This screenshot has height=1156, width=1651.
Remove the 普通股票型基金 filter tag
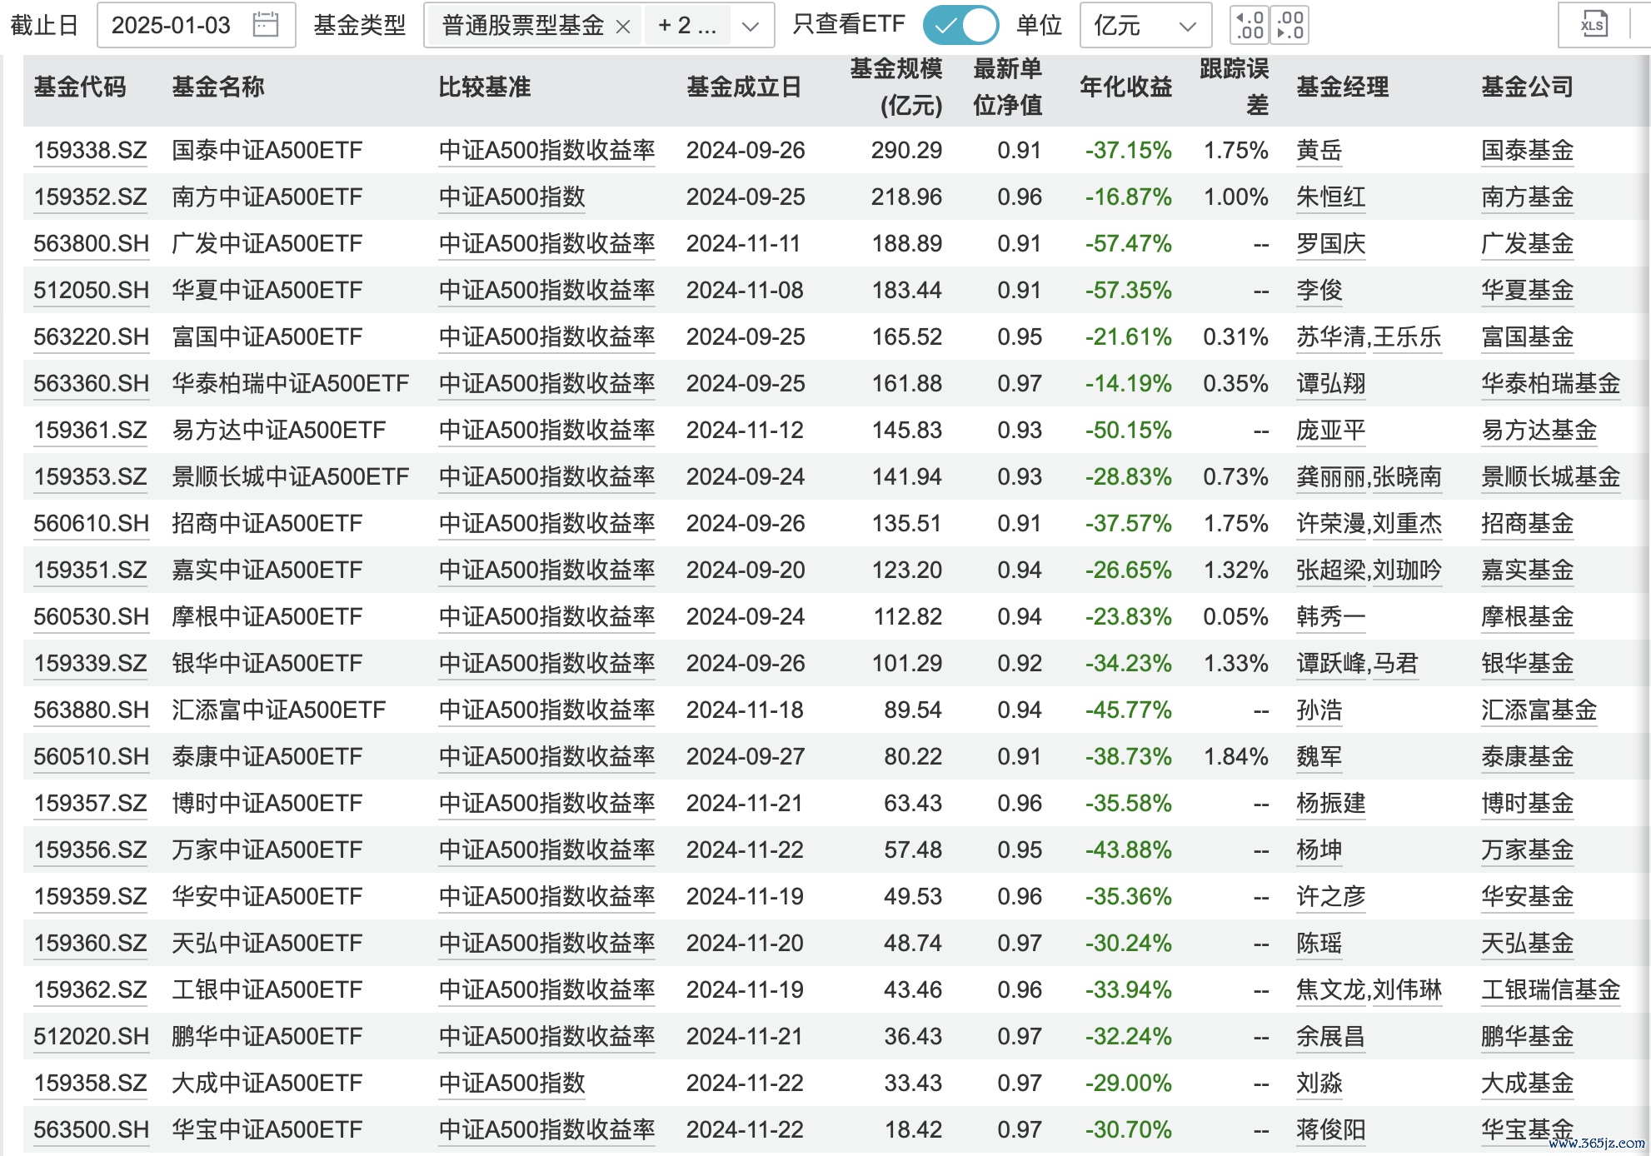coord(622,27)
